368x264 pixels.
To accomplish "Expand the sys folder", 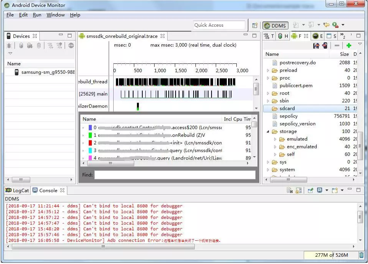I will [x=268, y=162].
